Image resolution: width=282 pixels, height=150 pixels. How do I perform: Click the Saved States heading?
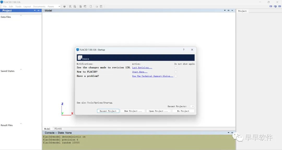pyautogui.click(x=8, y=71)
